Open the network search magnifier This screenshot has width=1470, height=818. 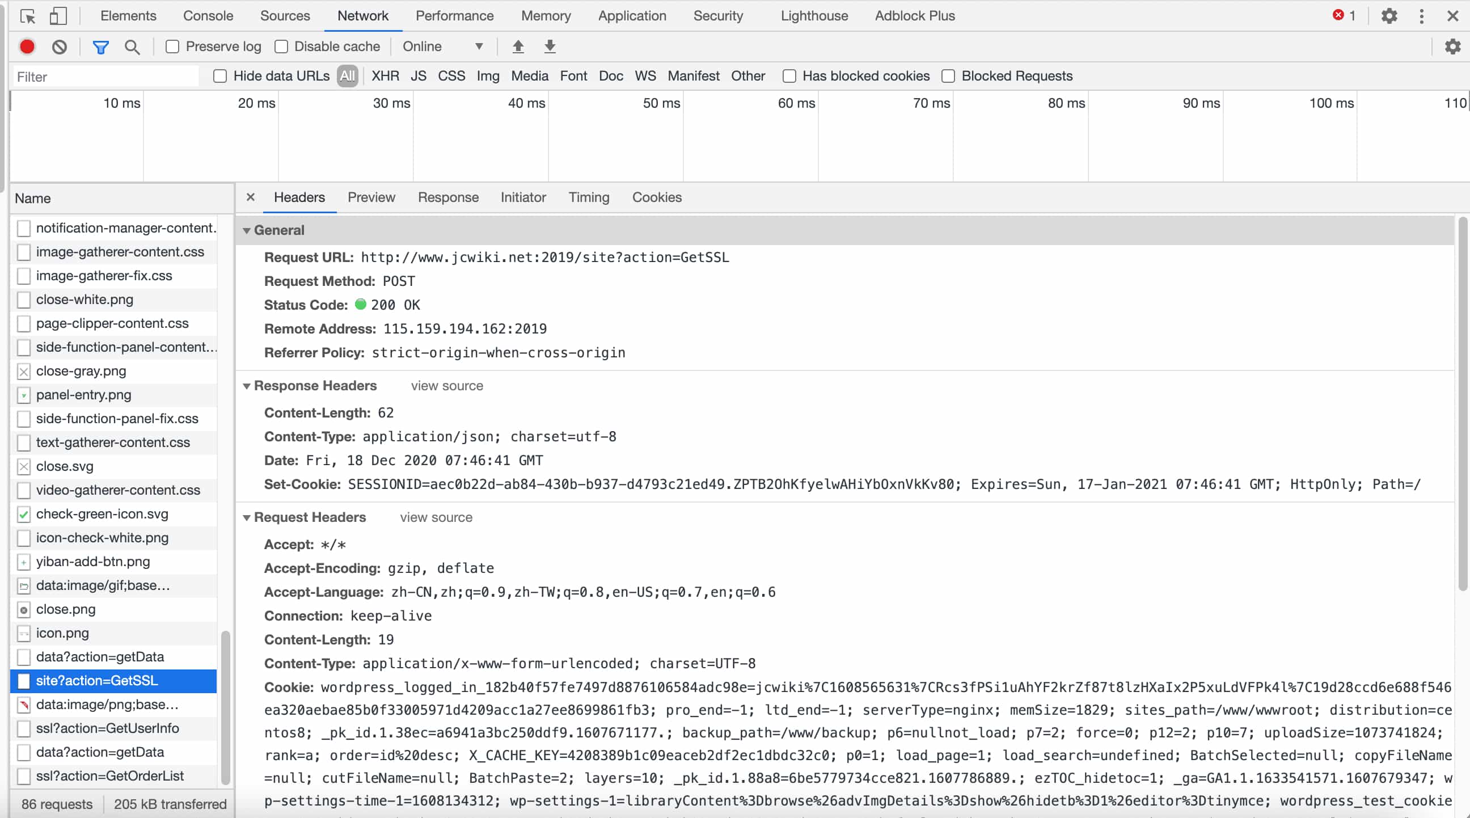132,47
